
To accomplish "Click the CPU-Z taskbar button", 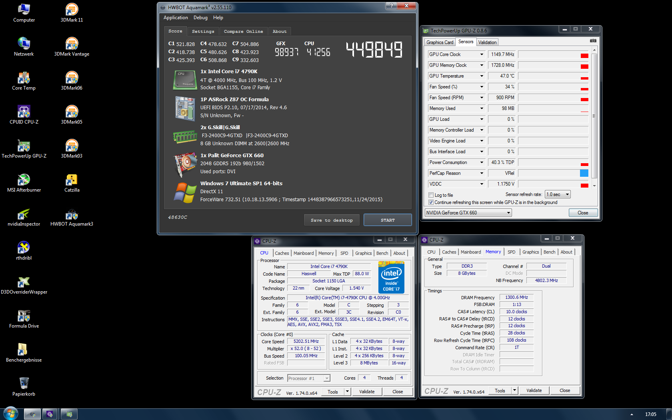I will pos(50,414).
